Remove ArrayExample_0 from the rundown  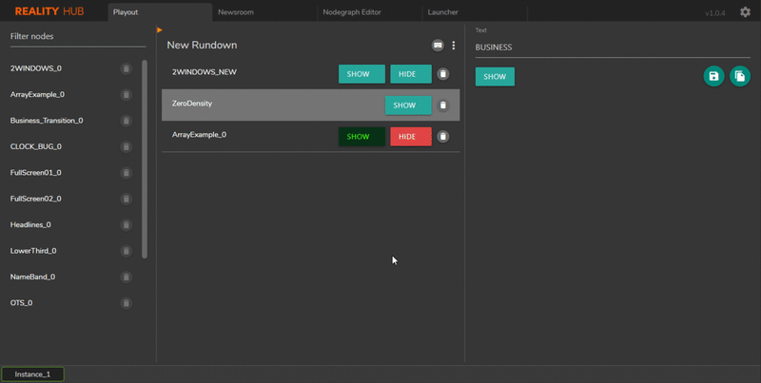[442, 137]
